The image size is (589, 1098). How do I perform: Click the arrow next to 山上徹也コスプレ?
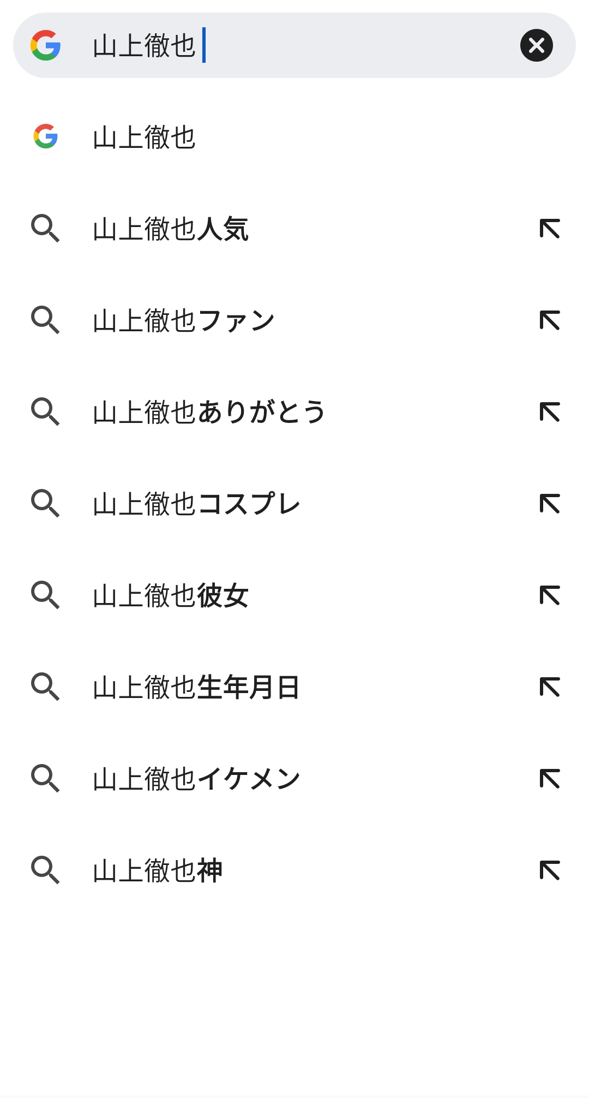(x=550, y=504)
